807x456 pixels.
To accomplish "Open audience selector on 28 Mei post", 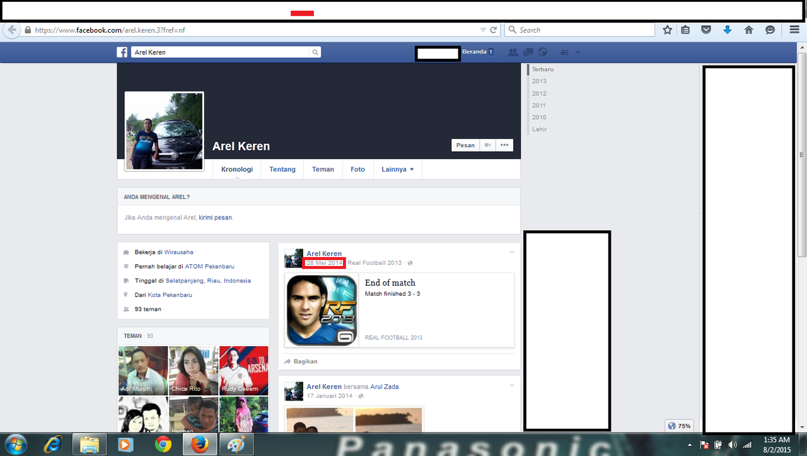I will pos(410,263).
